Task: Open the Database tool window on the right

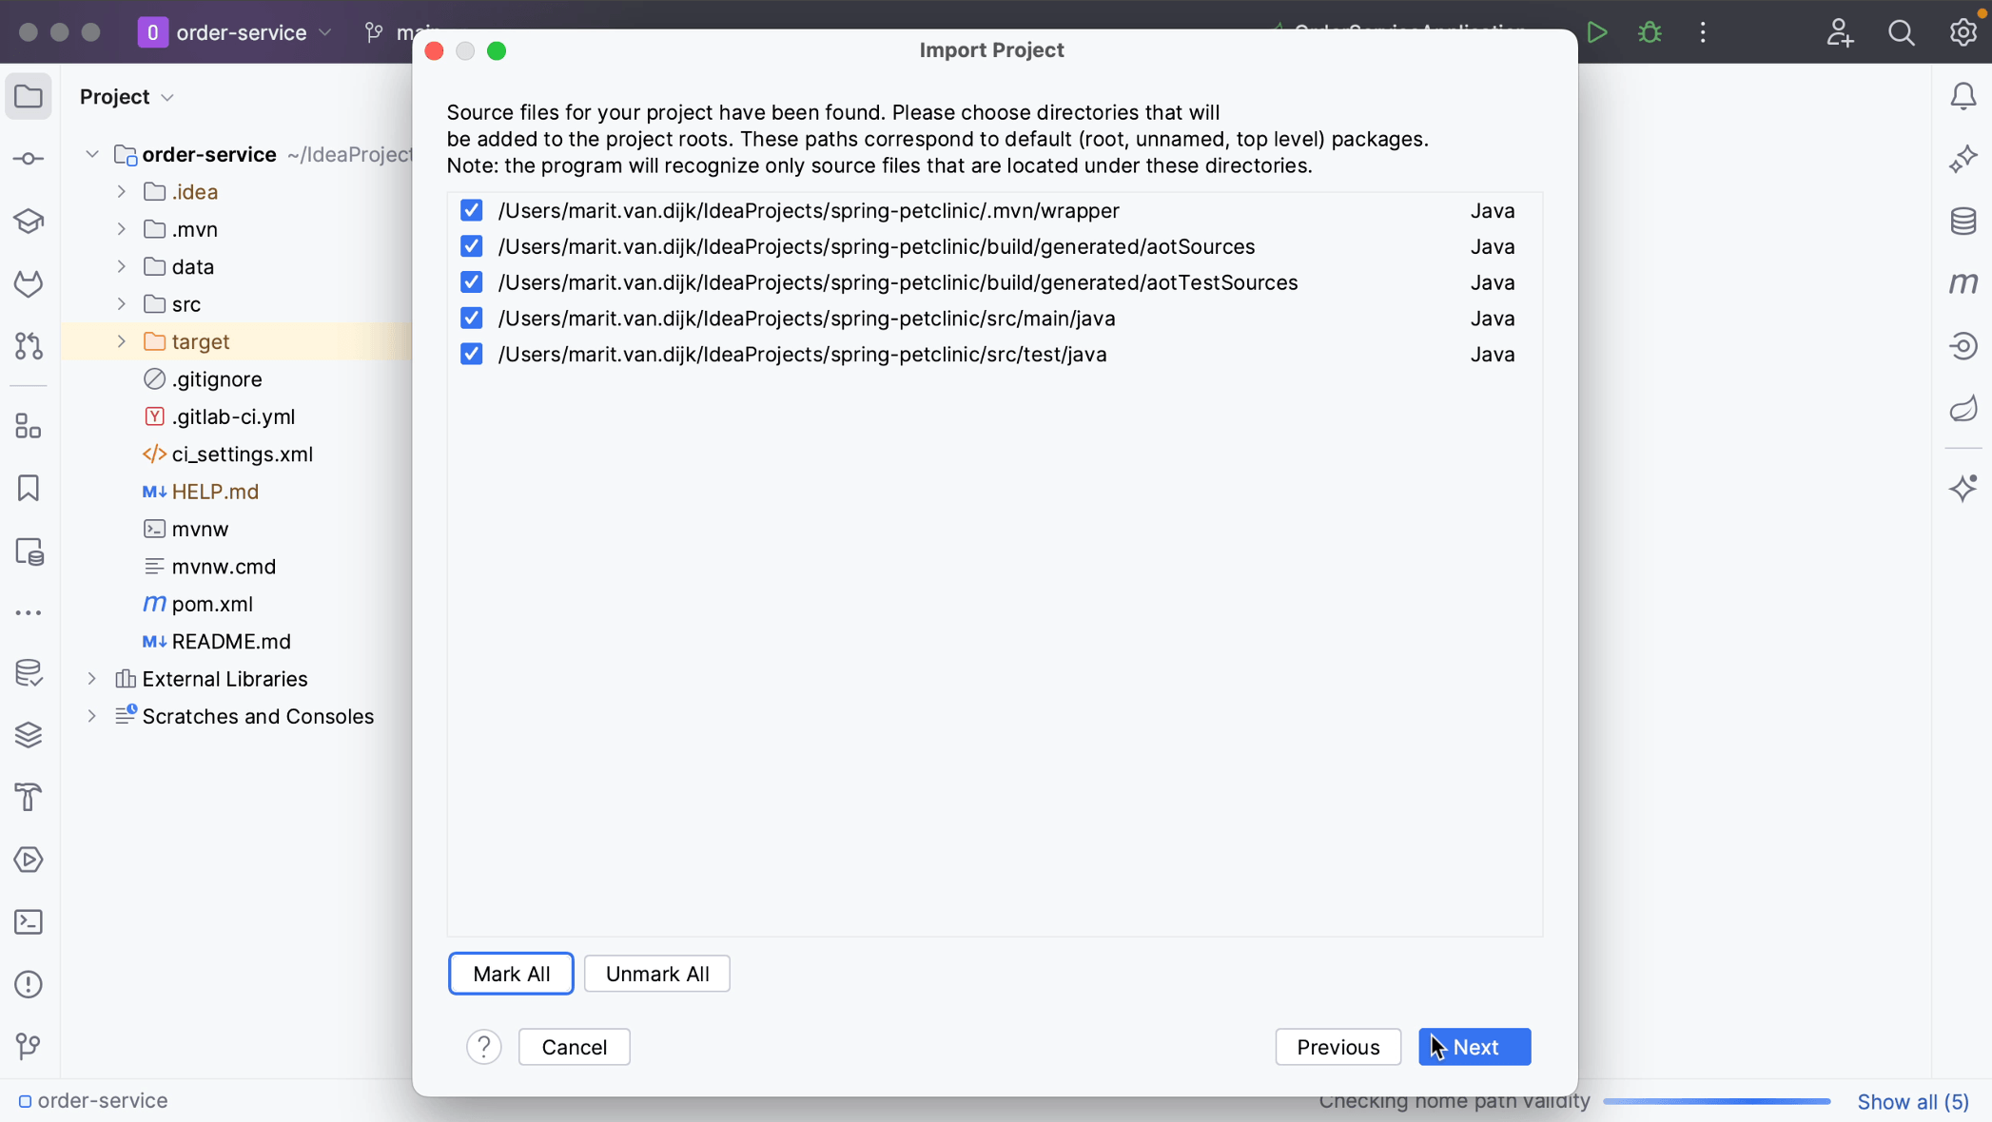Action: [1963, 221]
